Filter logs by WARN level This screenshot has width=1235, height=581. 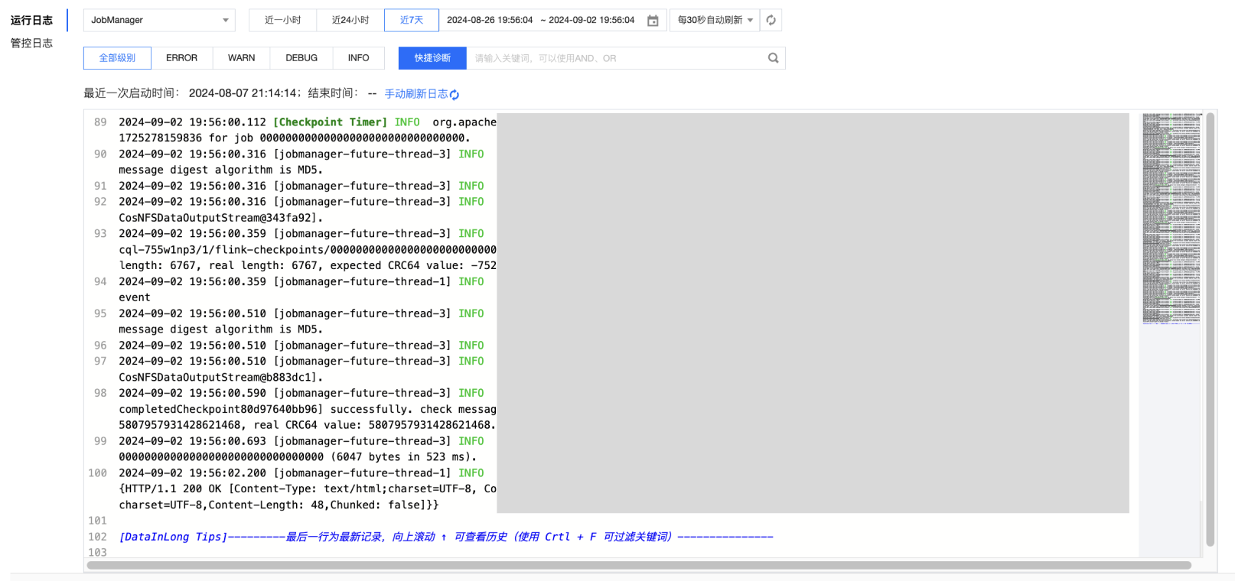tap(241, 58)
